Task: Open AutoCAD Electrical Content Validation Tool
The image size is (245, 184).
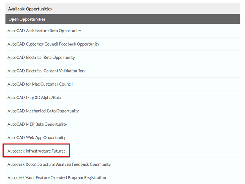Action: point(47,71)
